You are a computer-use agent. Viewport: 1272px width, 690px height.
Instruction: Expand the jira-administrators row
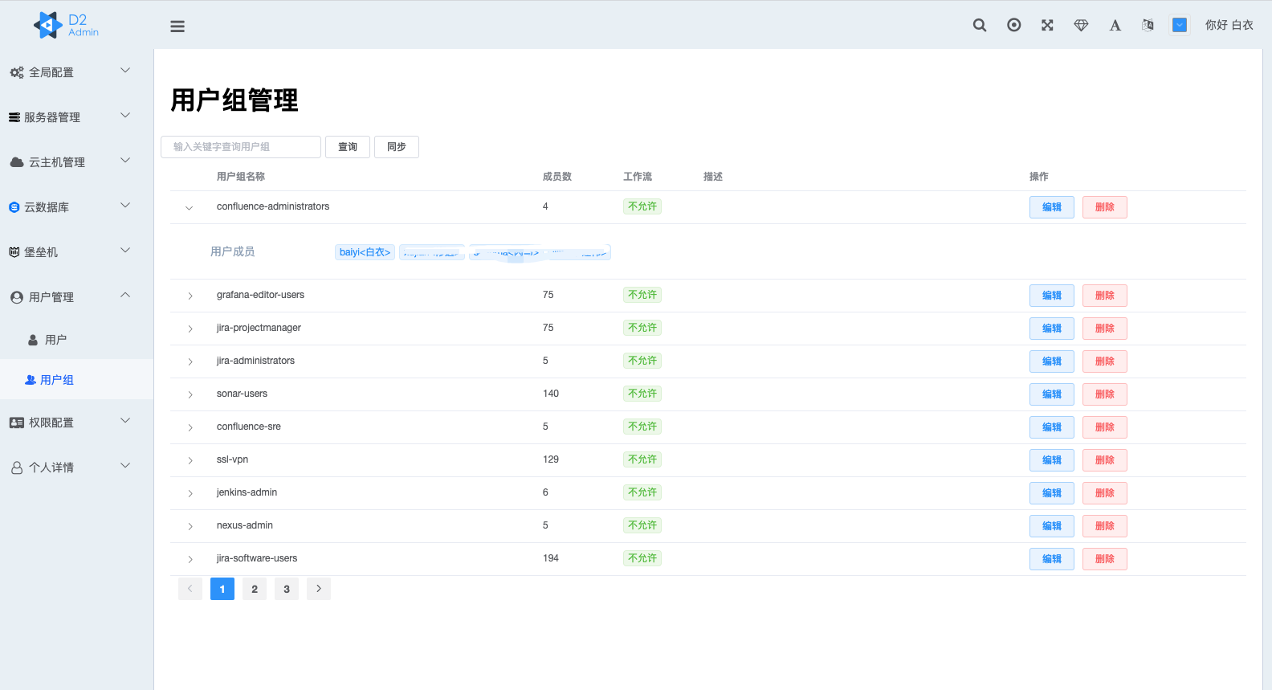pyautogui.click(x=190, y=361)
